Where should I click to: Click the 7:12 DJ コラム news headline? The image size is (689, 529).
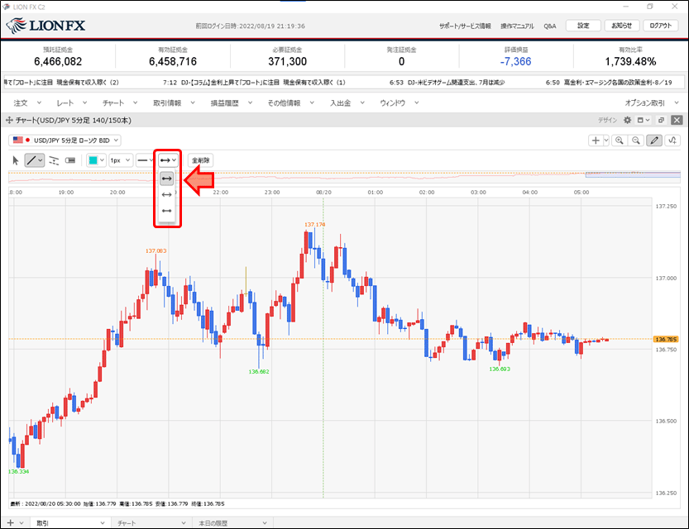[x=254, y=83]
